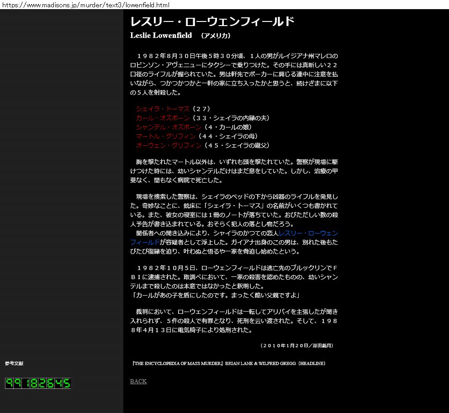
Task: Click the paragraph starting 裁判において
Action: (234, 321)
